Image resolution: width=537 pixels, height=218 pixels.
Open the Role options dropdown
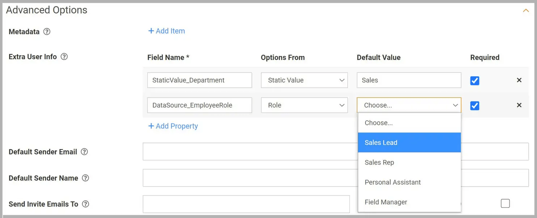click(304, 105)
